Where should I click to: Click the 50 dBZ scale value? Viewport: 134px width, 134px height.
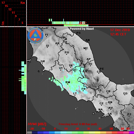point(111,129)
